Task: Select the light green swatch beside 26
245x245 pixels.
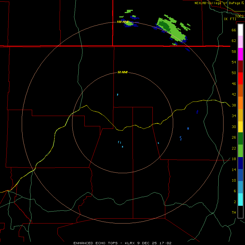Action: point(240,151)
